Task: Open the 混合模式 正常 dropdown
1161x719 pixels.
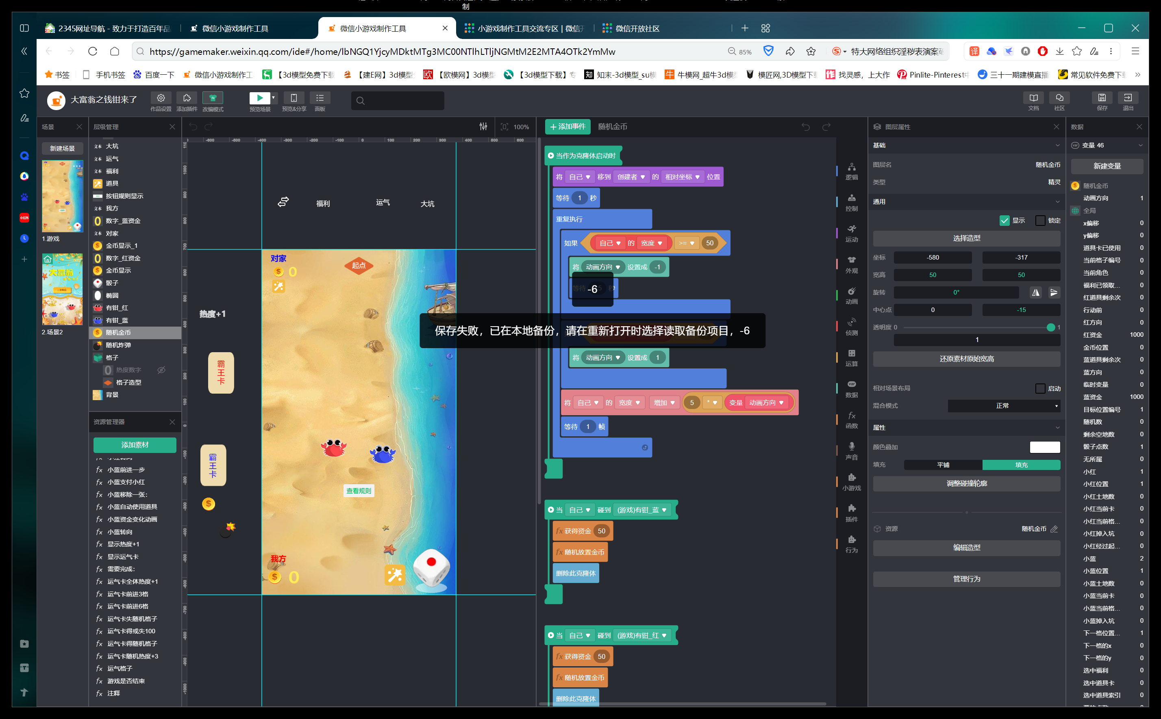Action: [1004, 406]
